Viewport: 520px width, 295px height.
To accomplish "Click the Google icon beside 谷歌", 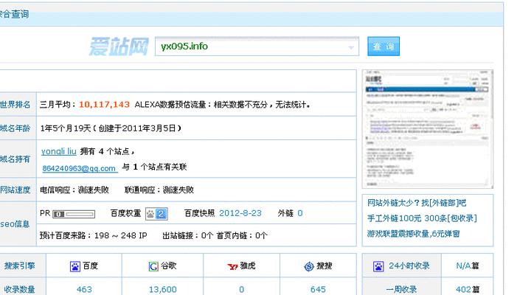I will pos(153,266).
